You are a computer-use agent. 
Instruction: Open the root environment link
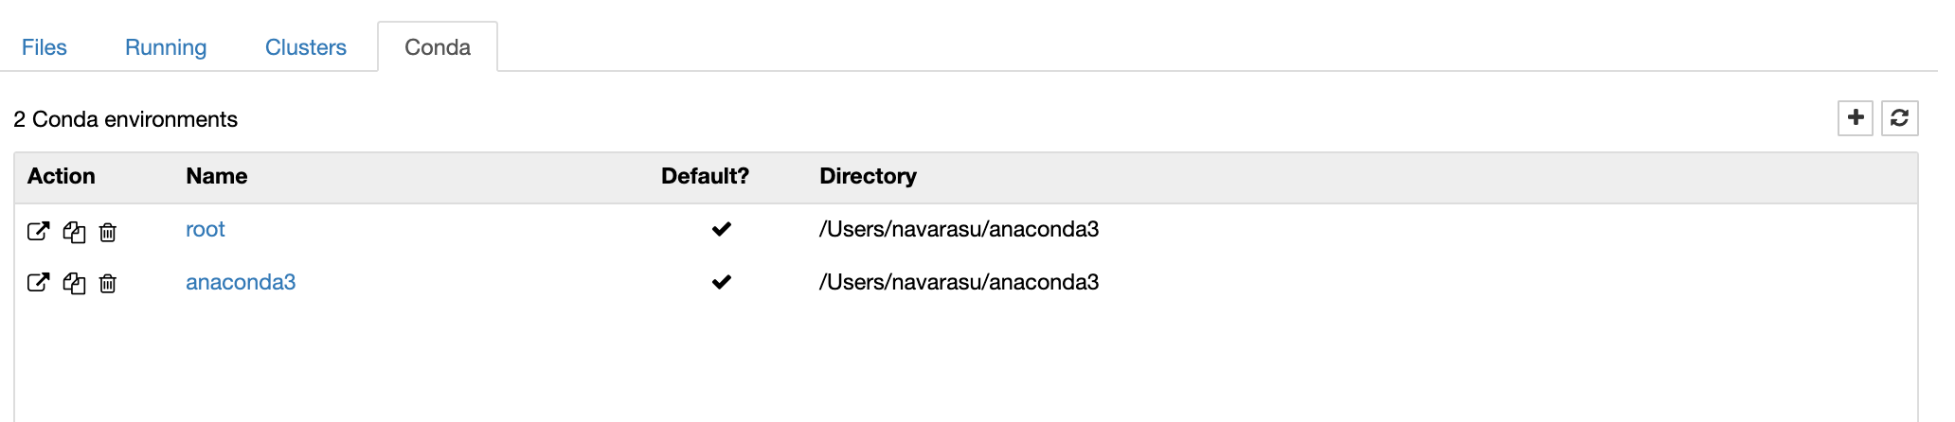point(206,229)
